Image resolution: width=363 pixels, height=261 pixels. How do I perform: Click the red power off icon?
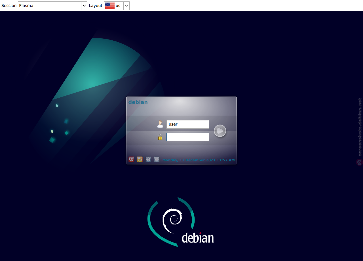coord(131,159)
